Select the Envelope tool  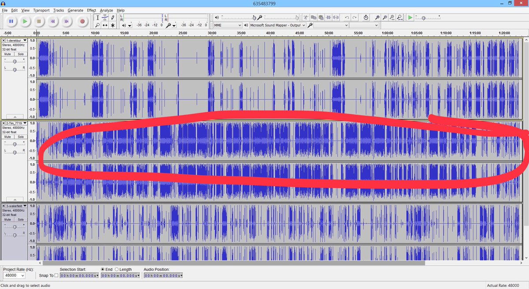click(105, 18)
